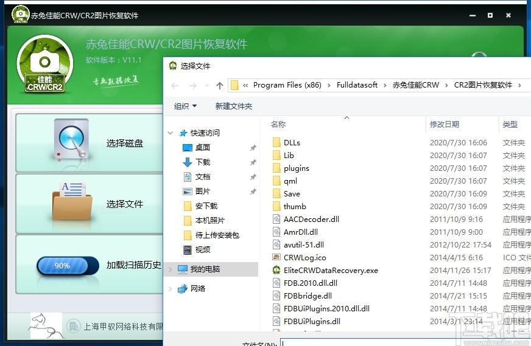This screenshot has height=346, width=531.
Task: Click the 选择文件 button in main window
Action: pyautogui.click(x=90, y=204)
